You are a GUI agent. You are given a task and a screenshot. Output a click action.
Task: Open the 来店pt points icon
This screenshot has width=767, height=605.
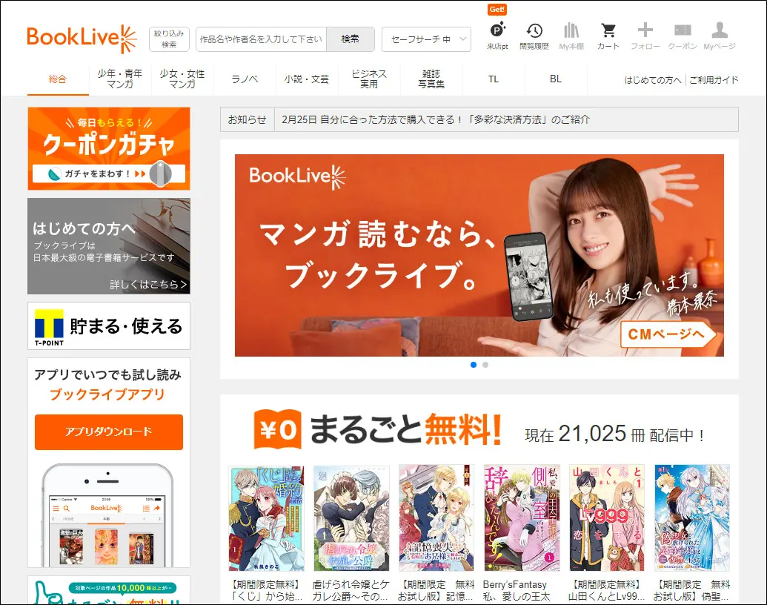(x=497, y=36)
